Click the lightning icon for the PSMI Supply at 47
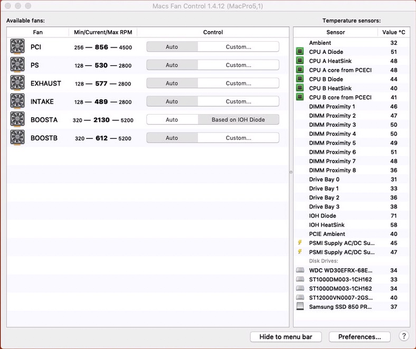416x349 pixels. pyautogui.click(x=300, y=251)
